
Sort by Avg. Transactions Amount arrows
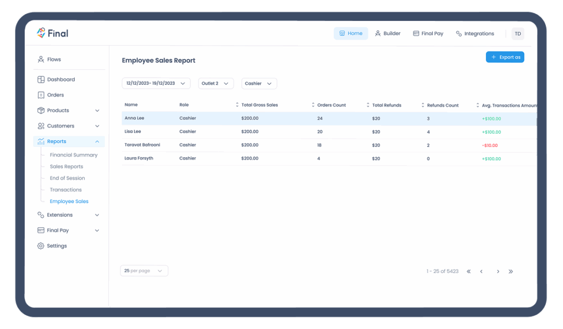coord(478,105)
